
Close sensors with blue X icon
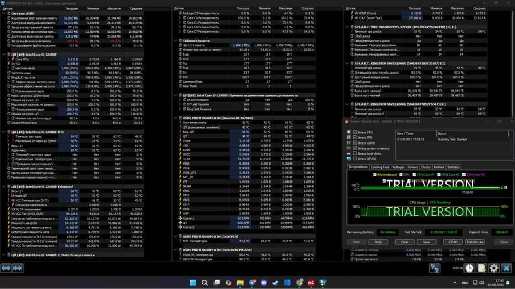click(506, 268)
